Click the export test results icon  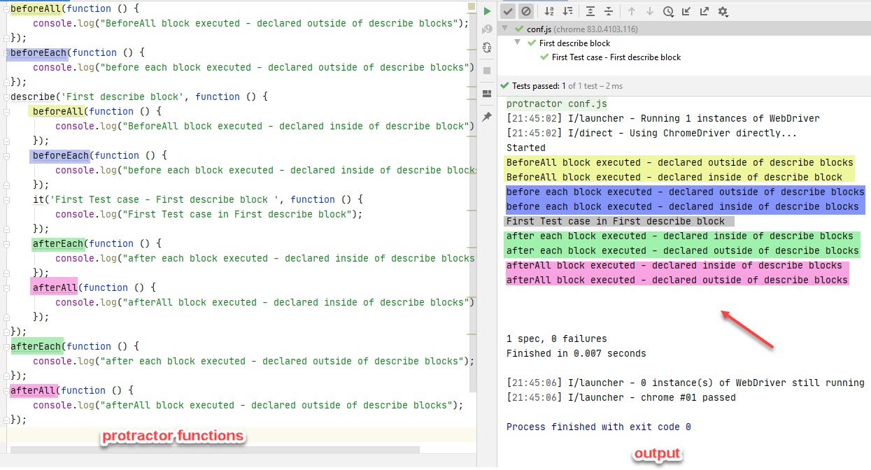pyautogui.click(x=704, y=11)
